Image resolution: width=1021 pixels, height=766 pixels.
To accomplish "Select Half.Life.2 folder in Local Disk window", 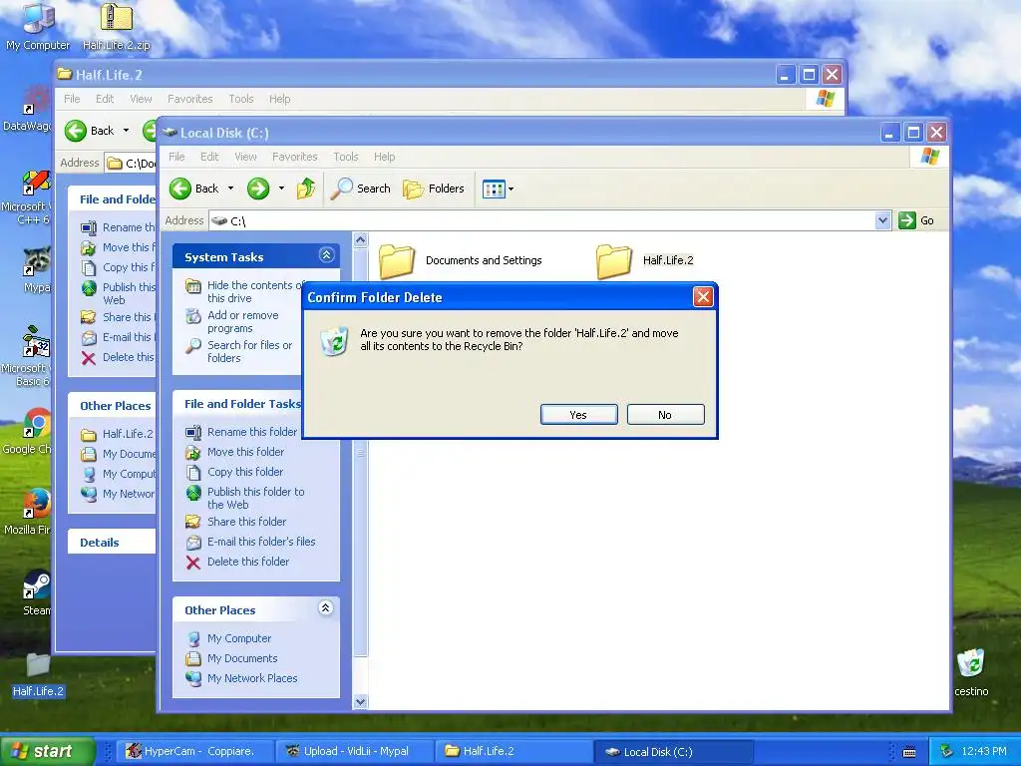I will click(x=645, y=260).
